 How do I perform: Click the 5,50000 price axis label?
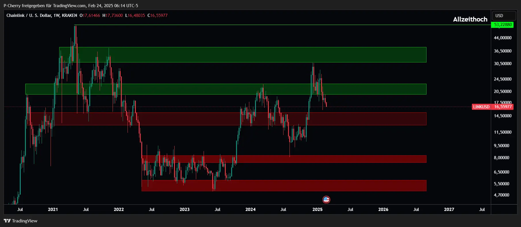501,184
